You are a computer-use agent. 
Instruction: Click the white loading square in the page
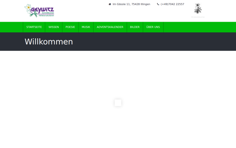[x=118, y=103]
